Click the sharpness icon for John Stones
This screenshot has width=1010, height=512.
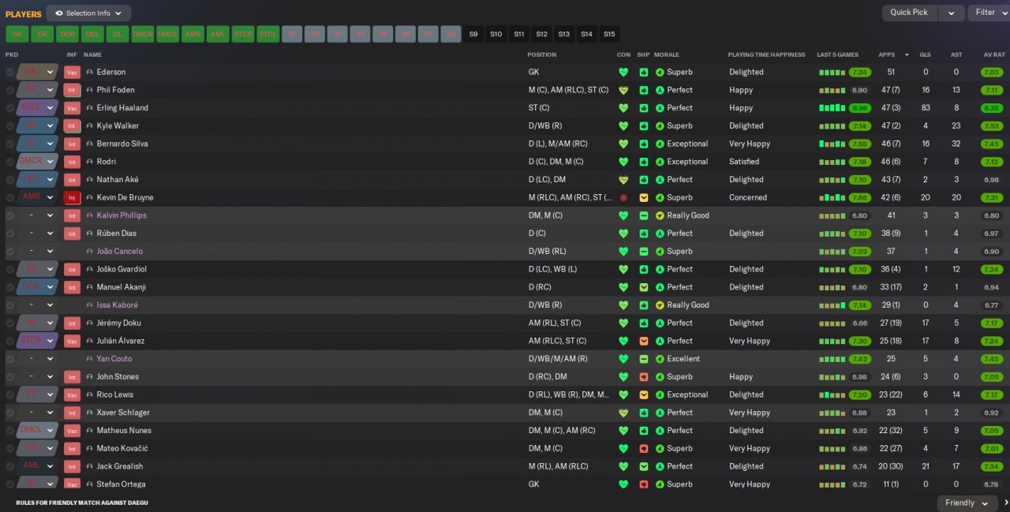[643, 377]
